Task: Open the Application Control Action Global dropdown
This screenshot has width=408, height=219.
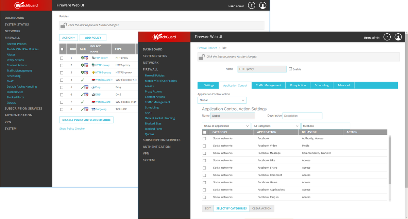Action: 222,100
